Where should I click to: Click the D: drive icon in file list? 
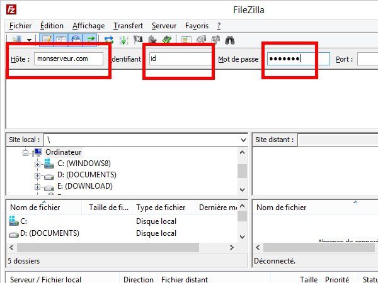pos(14,234)
